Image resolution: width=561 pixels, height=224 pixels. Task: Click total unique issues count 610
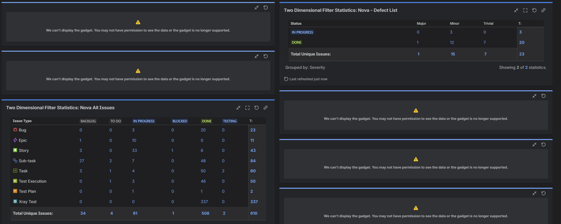pyautogui.click(x=254, y=213)
